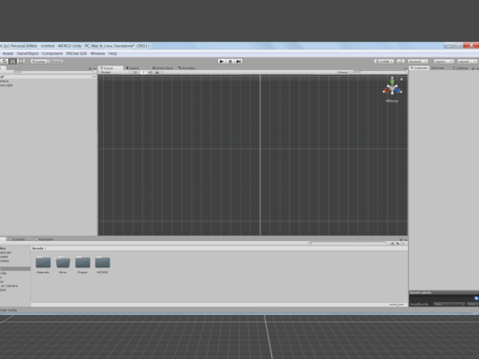The width and height of the screenshot is (479, 359).
Task: Open the Window menu
Action: [97, 53]
